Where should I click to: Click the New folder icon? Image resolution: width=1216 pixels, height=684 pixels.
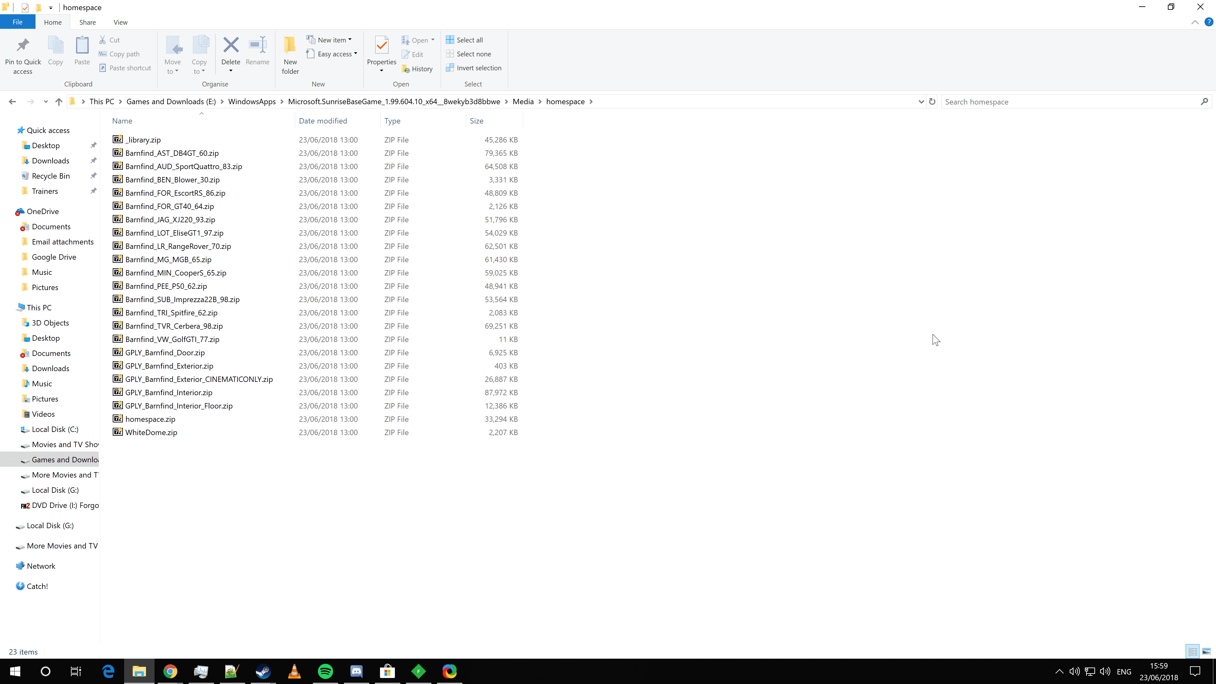[290, 46]
